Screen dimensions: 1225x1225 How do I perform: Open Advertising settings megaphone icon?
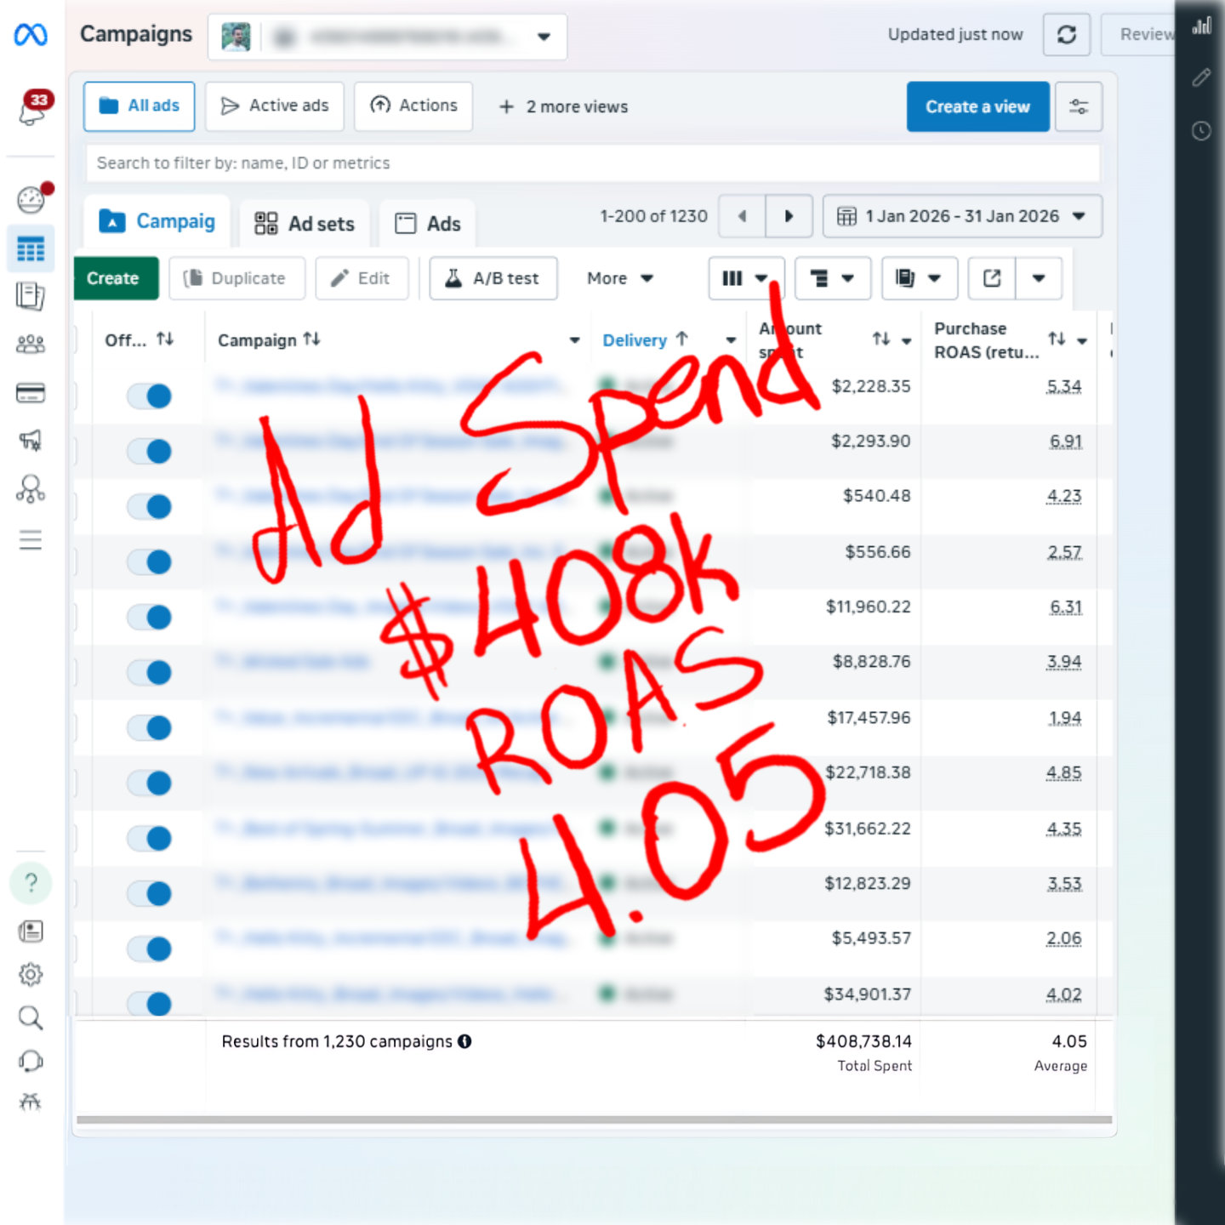coord(31,440)
